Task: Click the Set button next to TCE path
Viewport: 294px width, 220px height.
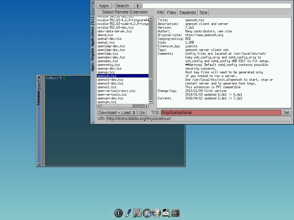Action: click(286, 112)
